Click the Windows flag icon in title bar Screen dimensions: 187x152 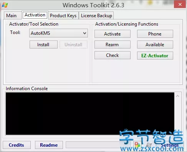[x=5, y=5]
